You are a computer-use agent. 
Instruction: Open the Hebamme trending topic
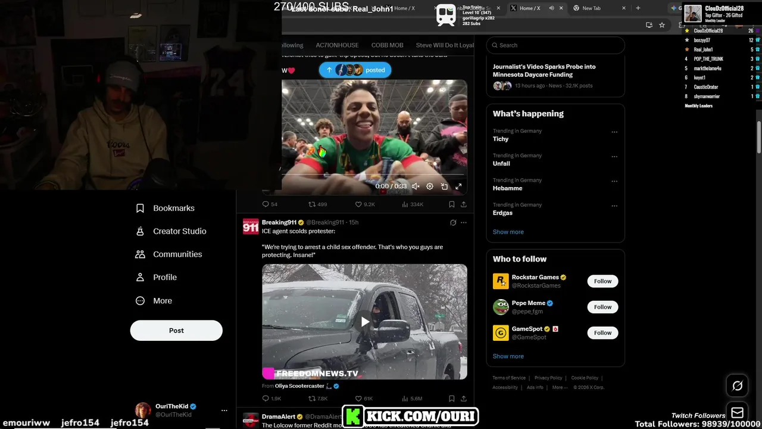click(x=507, y=188)
